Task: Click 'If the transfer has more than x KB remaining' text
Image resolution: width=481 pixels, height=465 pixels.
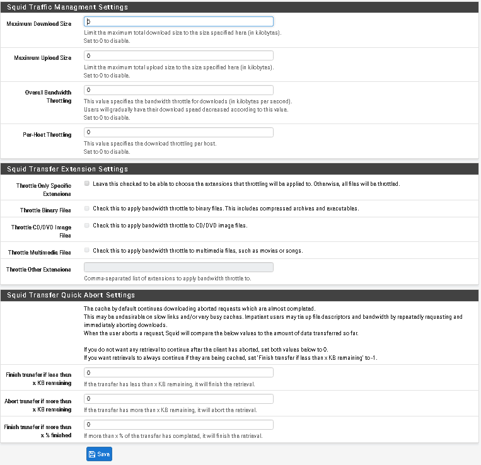Action: (171, 410)
